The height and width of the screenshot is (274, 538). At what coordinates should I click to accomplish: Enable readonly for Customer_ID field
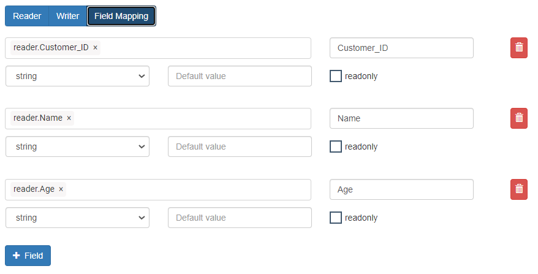pyautogui.click(x=336, y=76)
